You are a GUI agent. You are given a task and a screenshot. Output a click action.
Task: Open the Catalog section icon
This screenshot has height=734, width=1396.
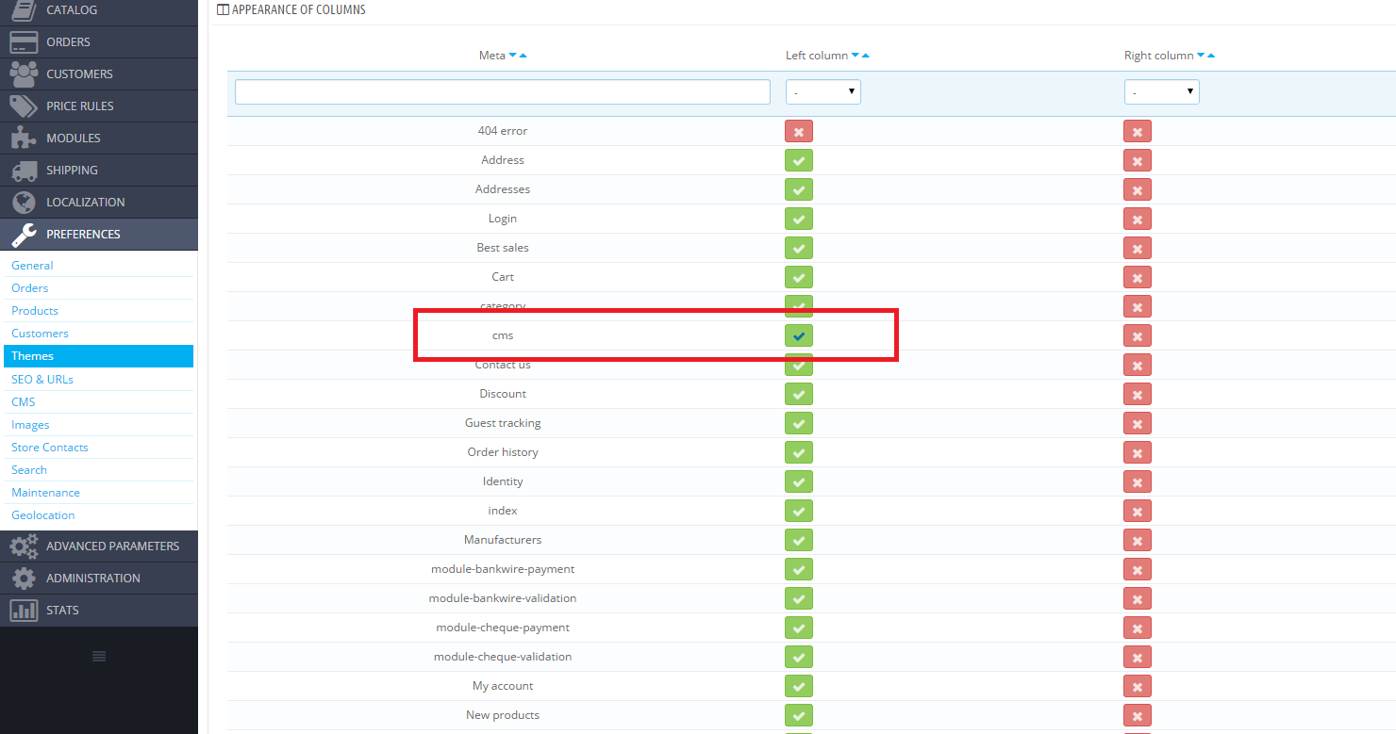(25, 9)
